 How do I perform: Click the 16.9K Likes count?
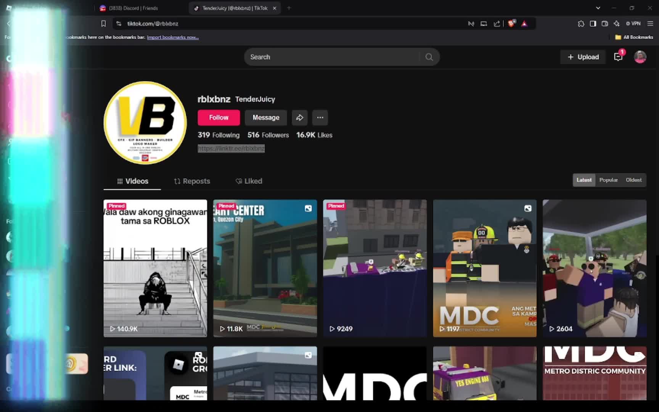pos(314,135)
